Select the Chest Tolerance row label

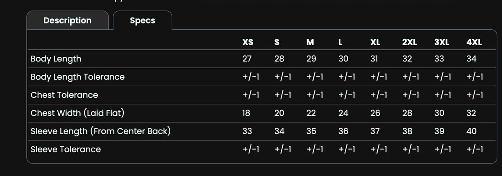[64, 95]
